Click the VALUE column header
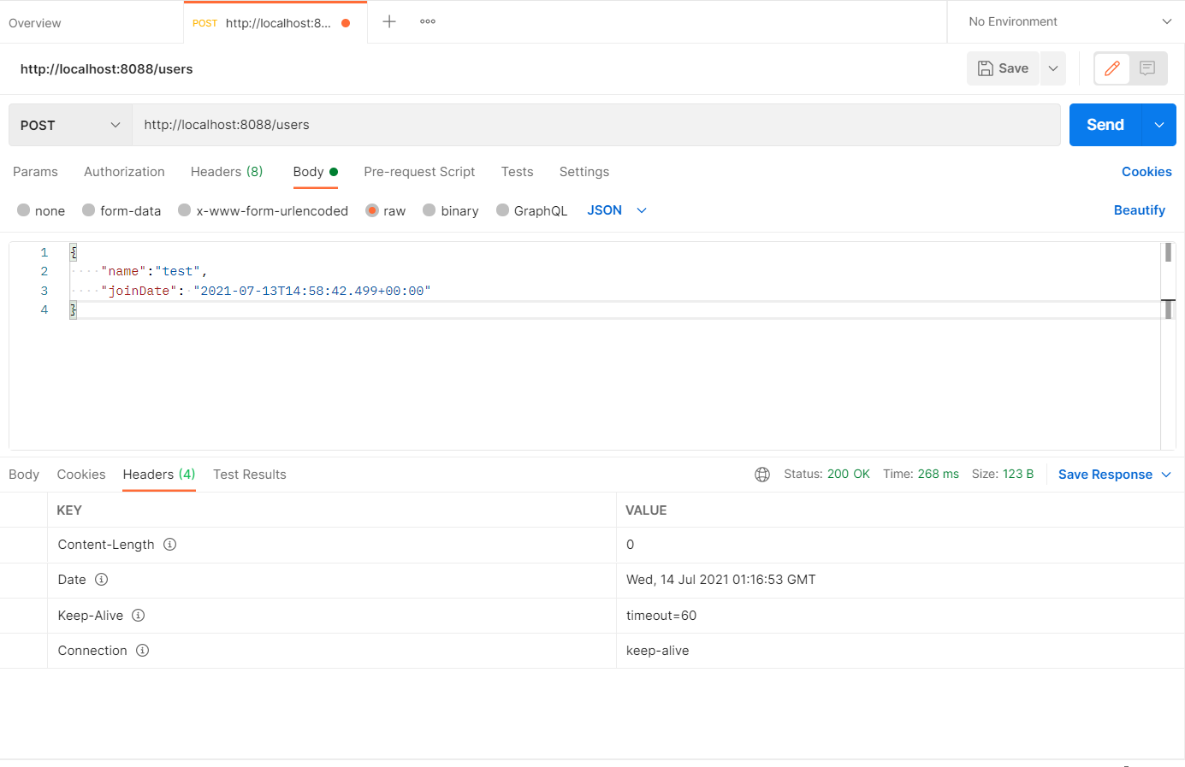The height and width of the screenshot is (767, 1185). tap(646, 510)
